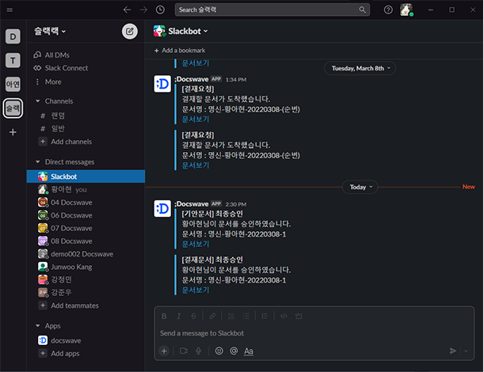Toggle formatting toolbar with Aa
484x372 pixels.
click(249, 351)
